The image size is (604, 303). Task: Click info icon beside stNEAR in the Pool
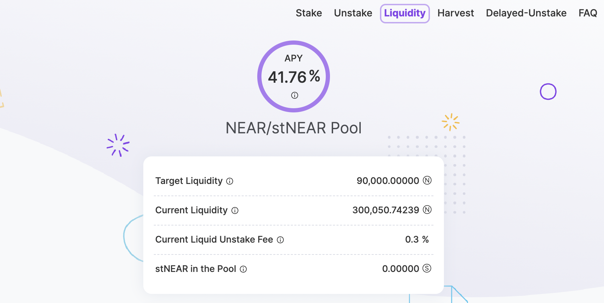point(243,269)
